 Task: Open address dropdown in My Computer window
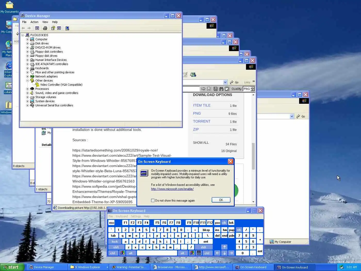coord(292,116)
